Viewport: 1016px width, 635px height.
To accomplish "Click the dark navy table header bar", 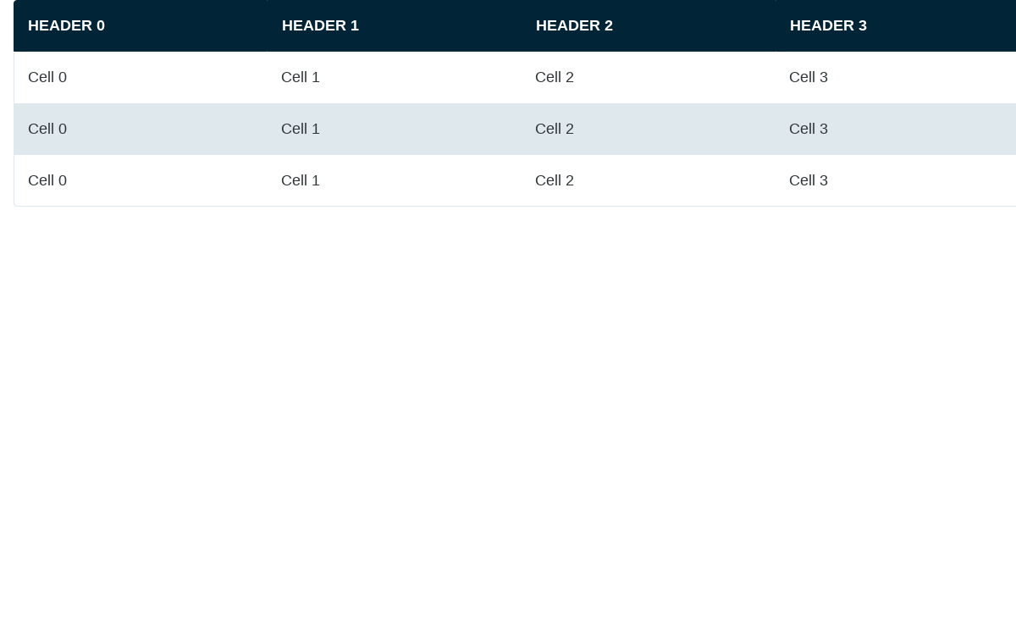I will click(x=515, y=25).
